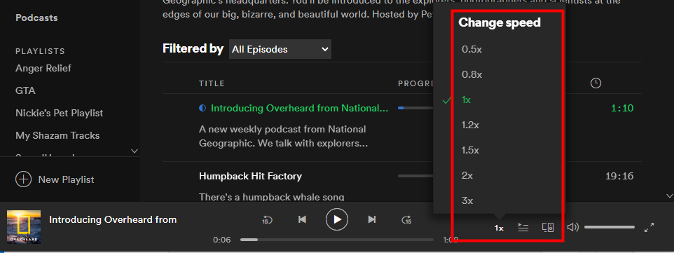The height and width of the screenshot is (253, 674).
Task: Click the half-played blue circle indicator
Action: pyautogui.click(x=202, y=109)
